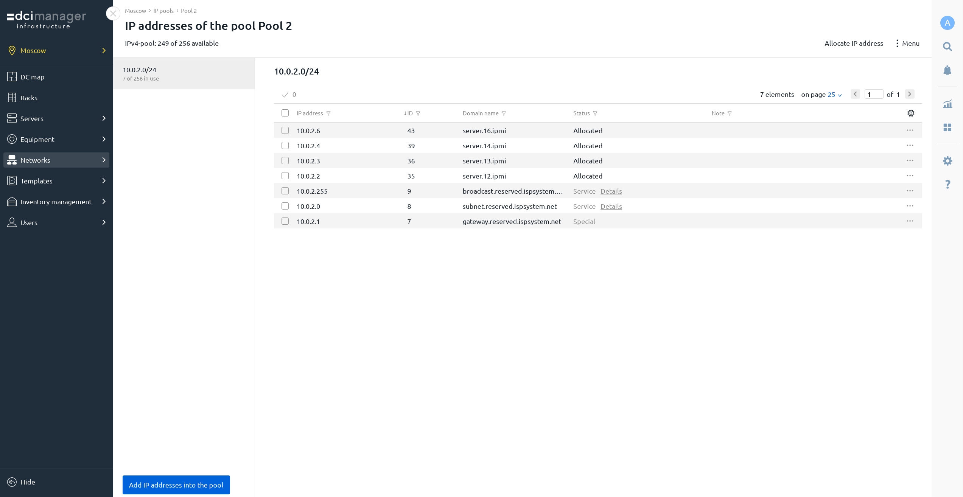The width and height of the screenshot is (963, 497).
Task: Open the user avatar A icon
Action: tap(947, 23)
